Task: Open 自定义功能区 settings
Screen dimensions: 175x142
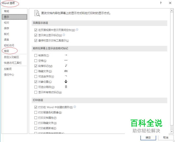Action: tap(14, 57)
